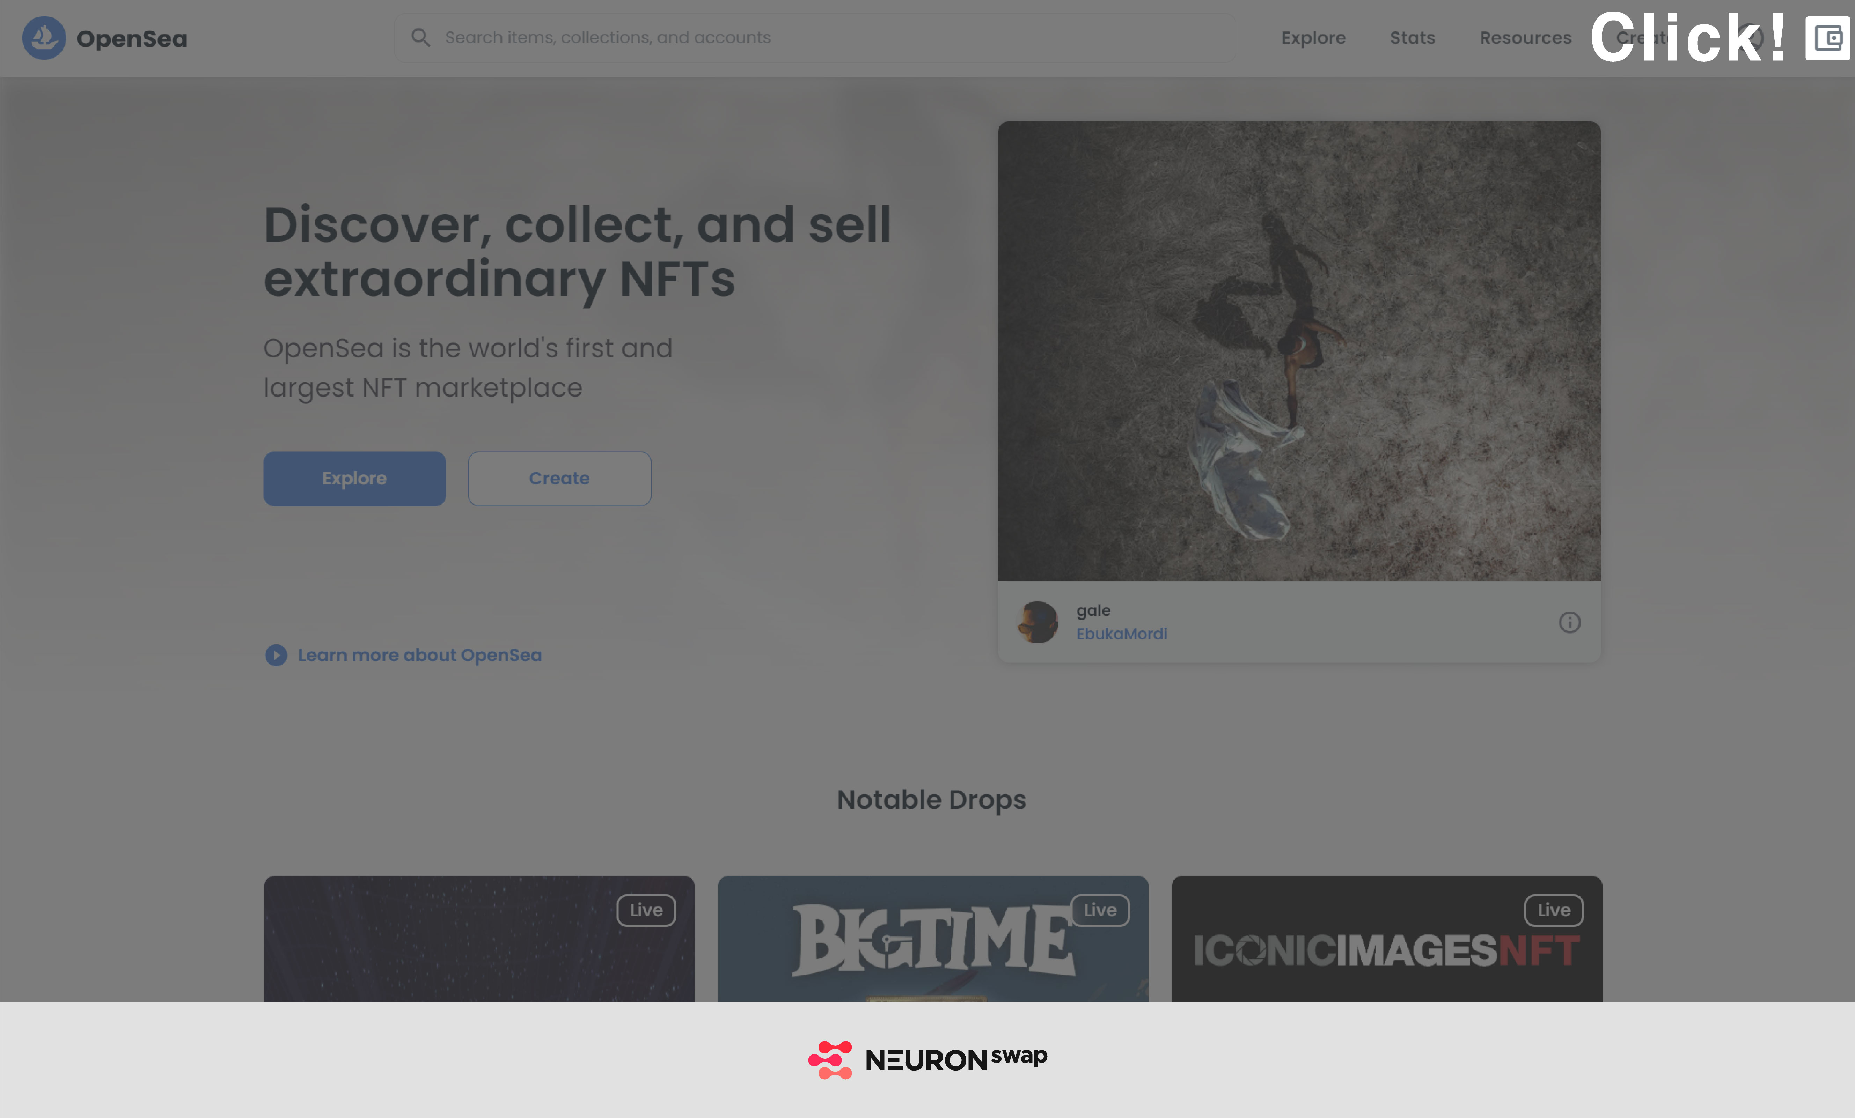Viewport: 1855px width, 1118px height.
Task: Click the Live badge on IconicImagesNFT card
Action: coord(1554,910)
